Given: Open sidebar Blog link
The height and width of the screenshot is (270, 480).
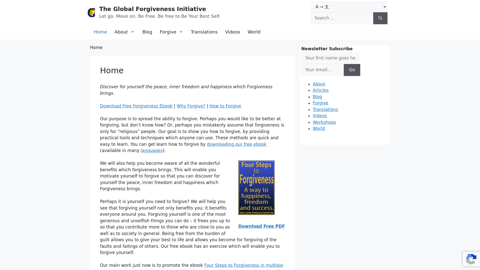Looking at the screenshot, I should [x=317, y=97].
